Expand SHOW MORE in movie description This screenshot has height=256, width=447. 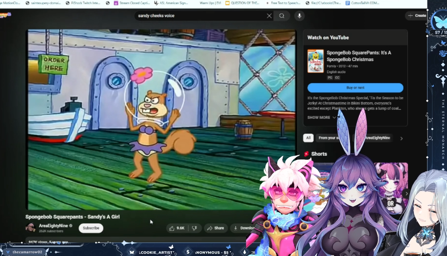pyautogui.click(x=322, y=118)
